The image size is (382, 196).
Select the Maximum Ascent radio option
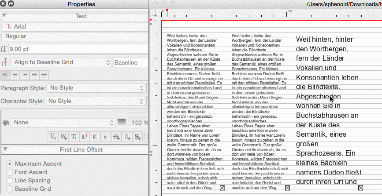tap(9, 163)
